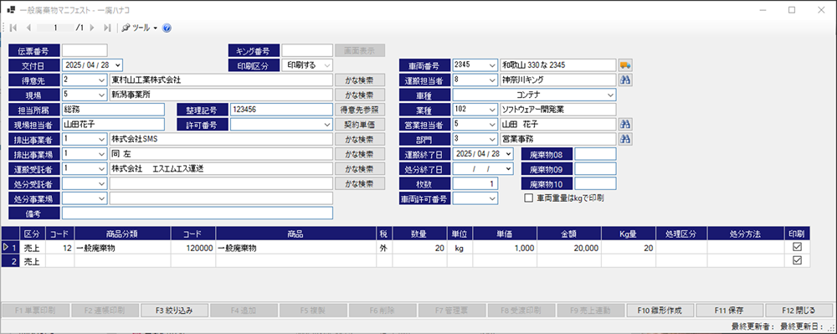This screenshot has height=334, width=837.
Task: Go to previous record arrow
Action: pyautogui.click(x=28, y=28)
